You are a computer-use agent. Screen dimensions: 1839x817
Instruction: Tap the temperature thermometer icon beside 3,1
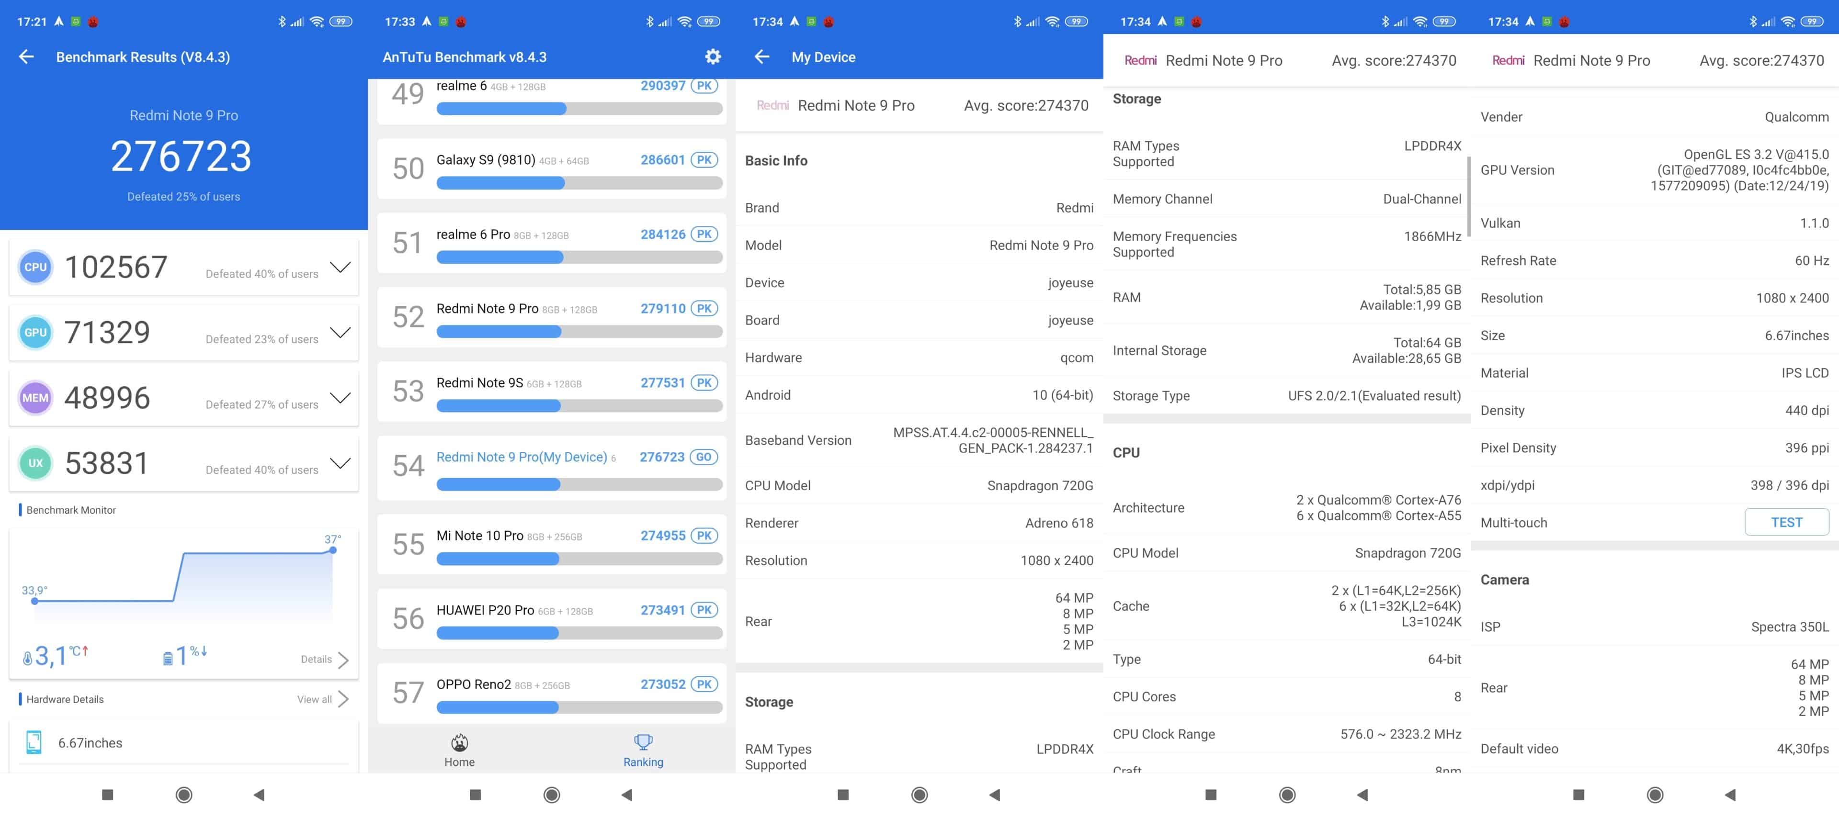pyautogui.click(x=27, y=658)
